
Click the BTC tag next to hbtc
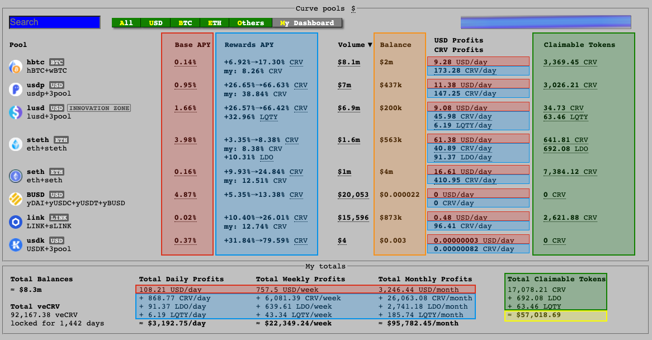click(56, 62)
